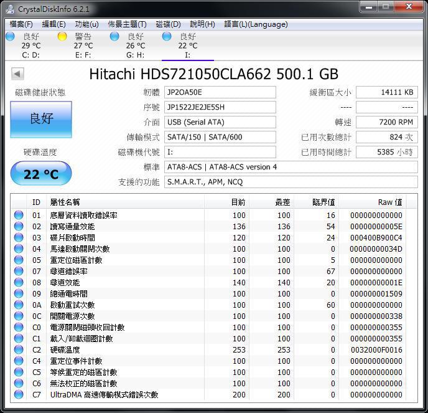Click the transfer mode field SATA/150 | SATA/600
This screenshot has width=428, height=413.
220,137
